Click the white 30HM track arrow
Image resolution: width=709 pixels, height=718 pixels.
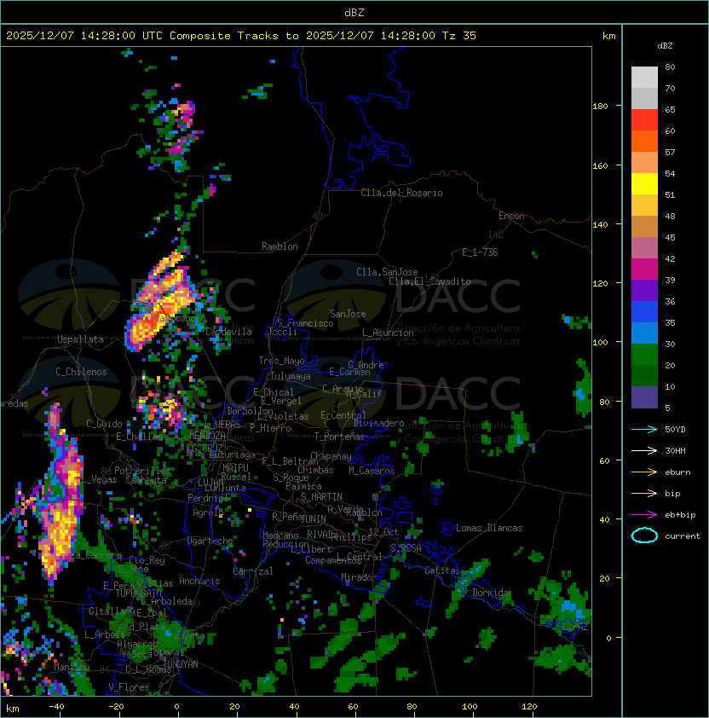644,450
